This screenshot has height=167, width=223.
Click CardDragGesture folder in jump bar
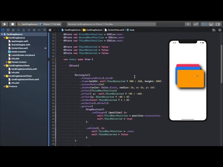pos(92,30)
